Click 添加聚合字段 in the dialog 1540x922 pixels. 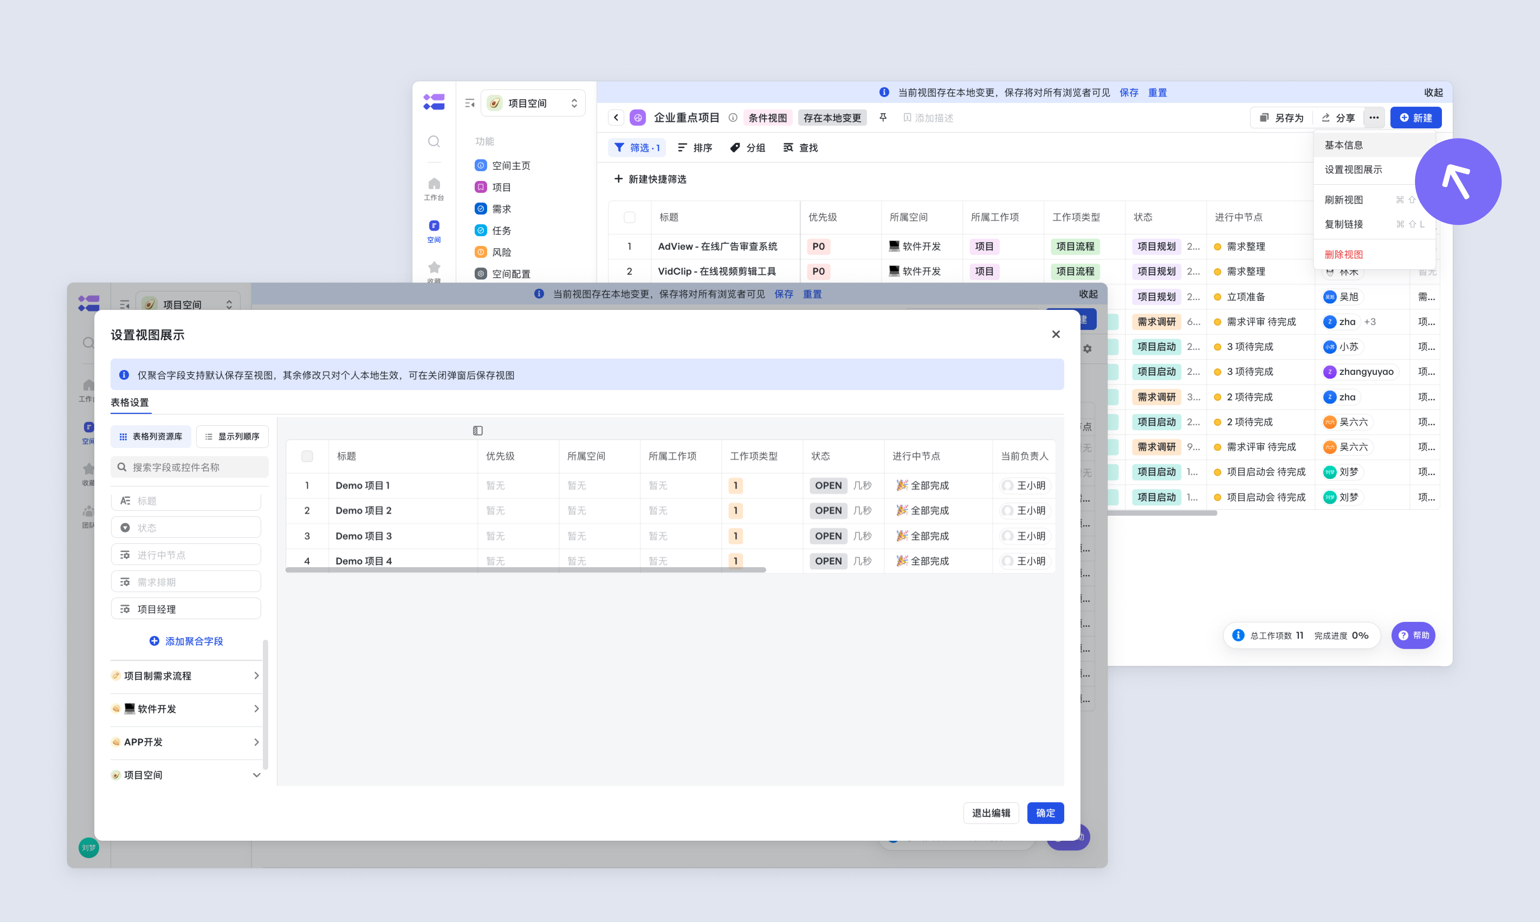click(x=186, y=641)
